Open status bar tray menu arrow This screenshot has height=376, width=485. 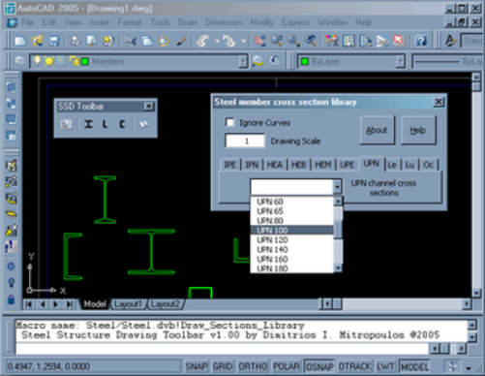pos(469,367)
